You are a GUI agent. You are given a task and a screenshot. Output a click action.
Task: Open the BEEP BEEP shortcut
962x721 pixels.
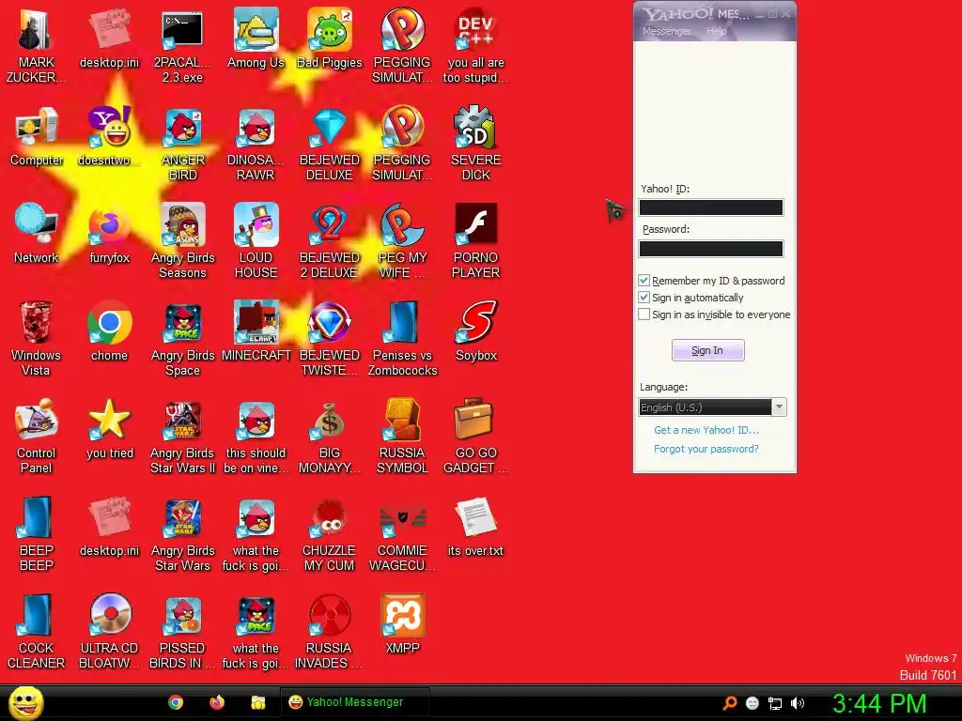[x=36, y=534]
